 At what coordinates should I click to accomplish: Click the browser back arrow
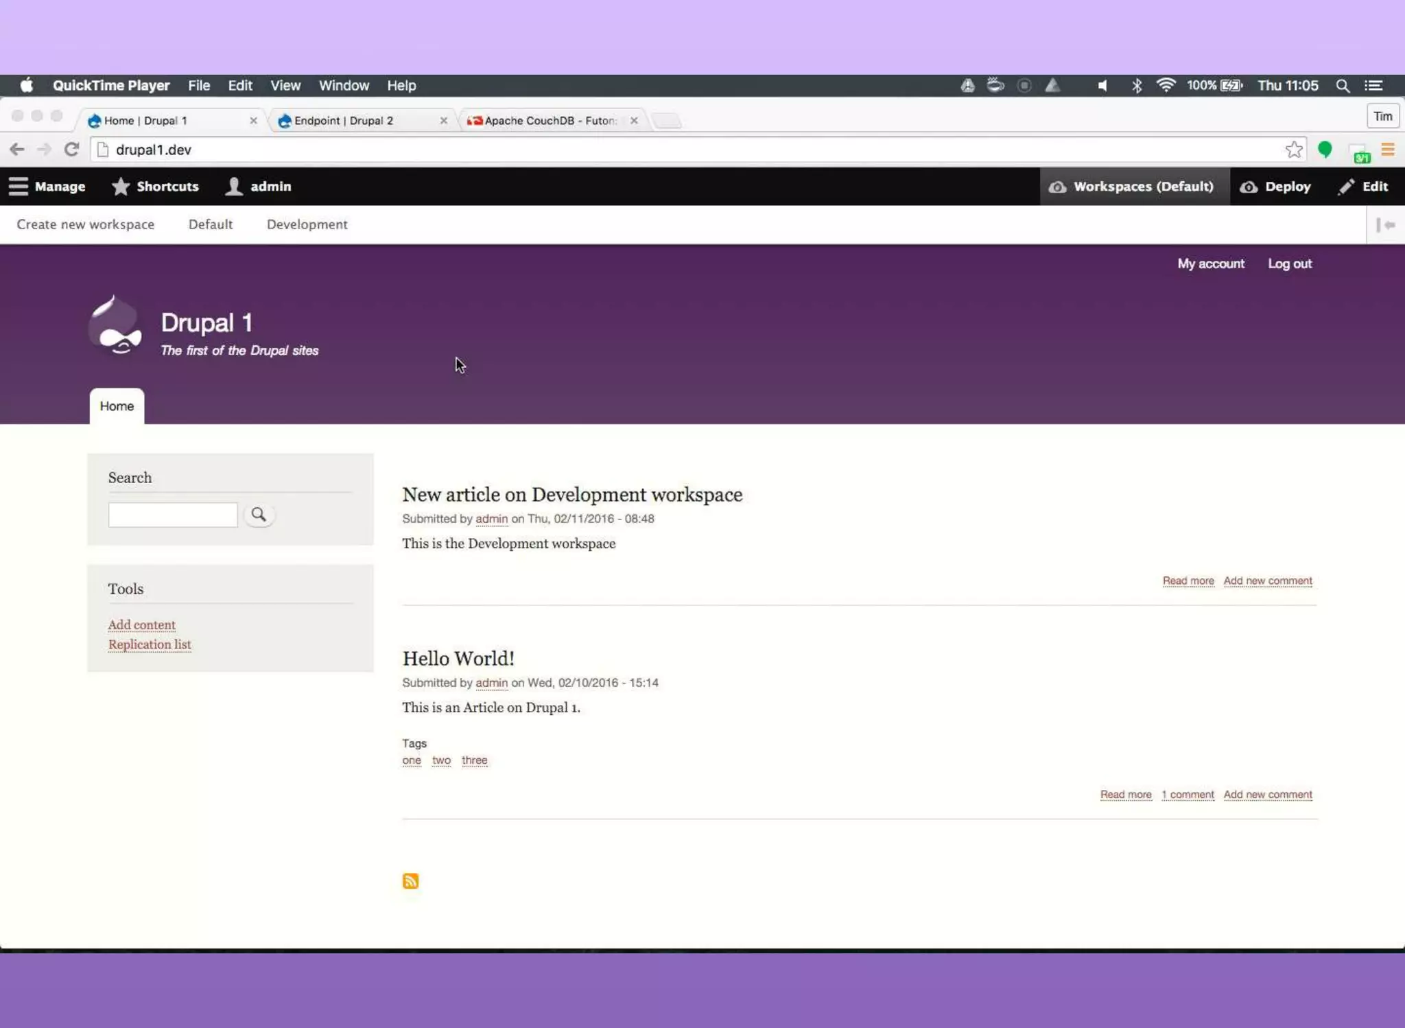(17, 150)
